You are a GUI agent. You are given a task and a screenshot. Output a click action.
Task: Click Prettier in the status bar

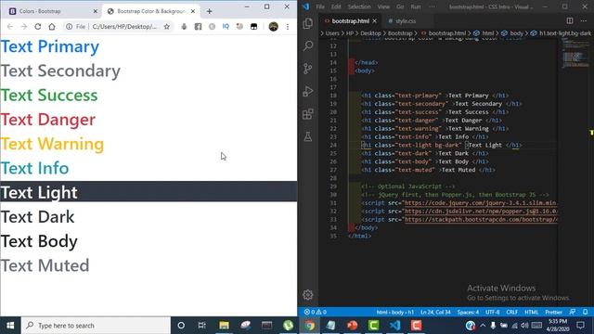553,312
